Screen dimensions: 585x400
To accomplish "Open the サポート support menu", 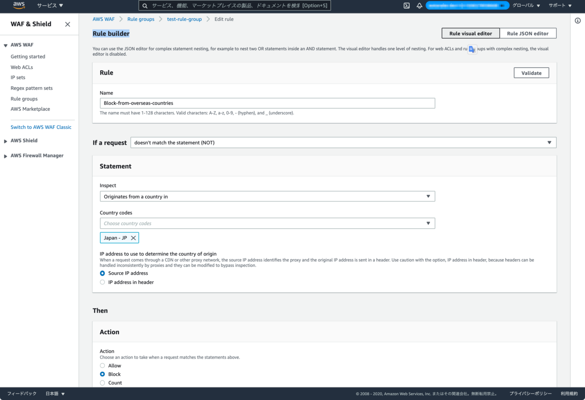I will pyautogui.click(x=560, y=5).
